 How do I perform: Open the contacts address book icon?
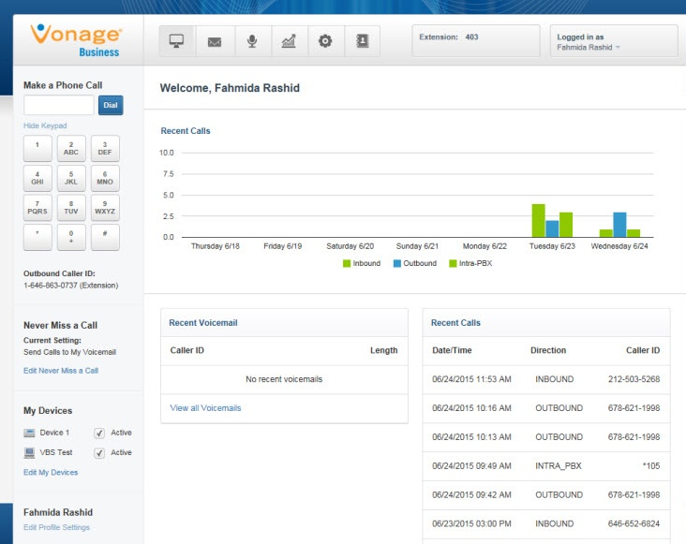(362, 41)
